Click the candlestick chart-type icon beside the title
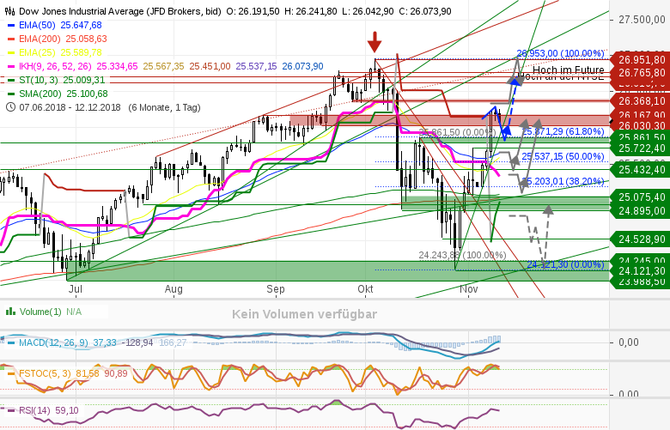 pyautogui.click(x=10, y=11)
